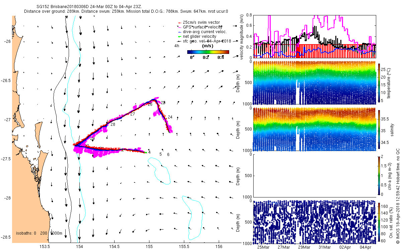The image size is (402, 251).
Task: Click track day marker '24' on the map
Action: [x=170, y=117]
